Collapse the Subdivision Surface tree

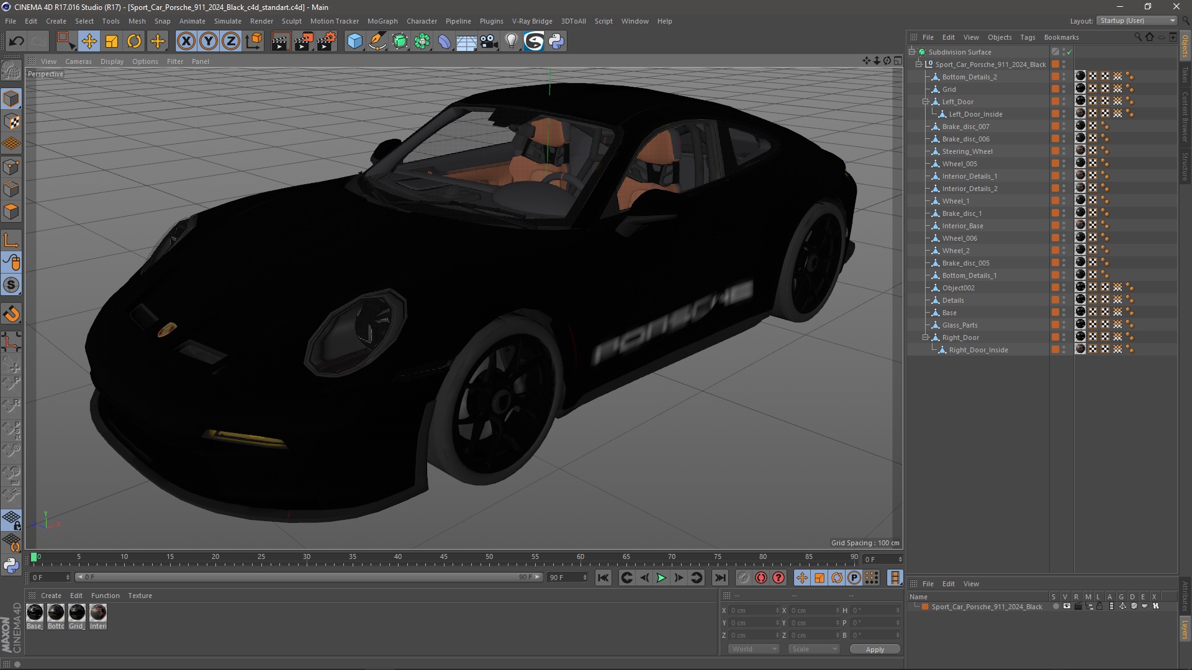point(912,52)
